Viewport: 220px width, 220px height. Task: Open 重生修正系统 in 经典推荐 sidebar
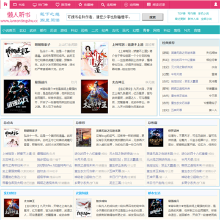tap(179, 96)
